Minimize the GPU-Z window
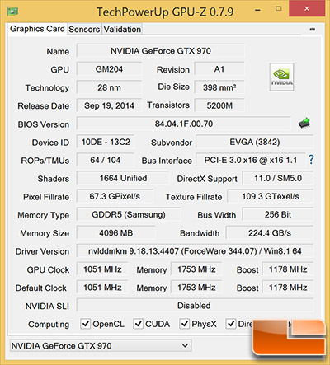330x365 pixels. point(257,11)
